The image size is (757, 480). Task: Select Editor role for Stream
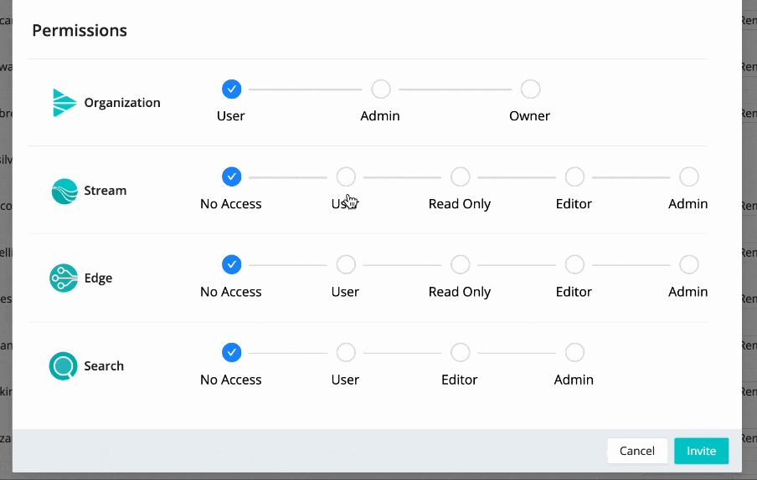point(574,177)
